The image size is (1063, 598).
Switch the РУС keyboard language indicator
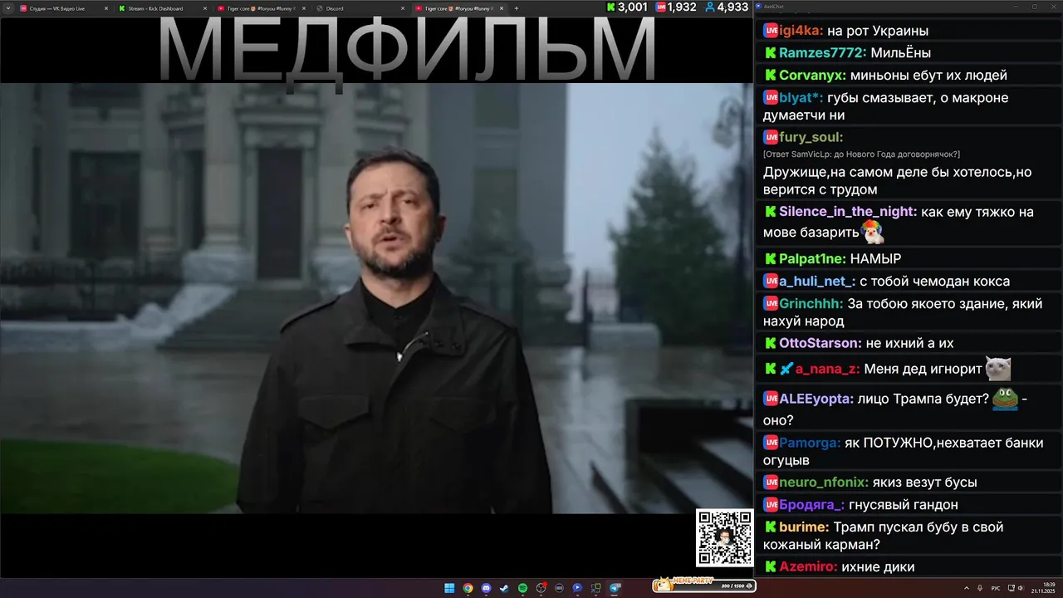coord(996,588)
